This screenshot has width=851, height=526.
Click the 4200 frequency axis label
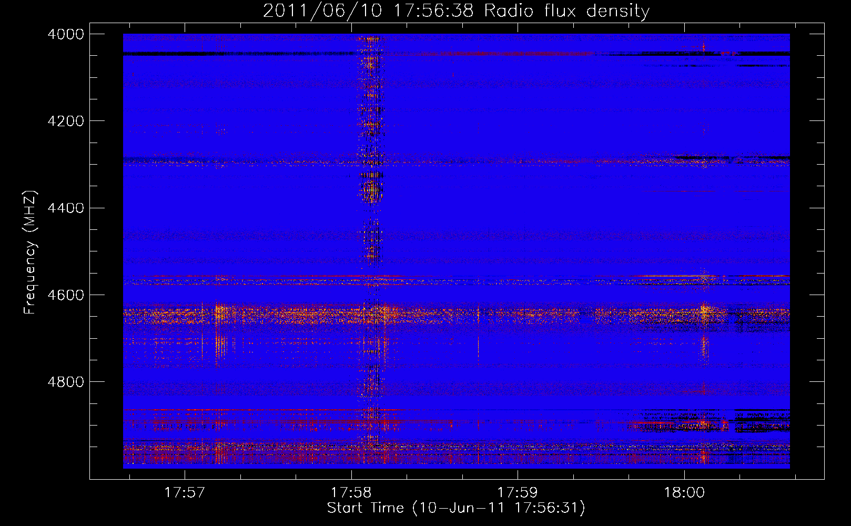(x=65, y=121)
